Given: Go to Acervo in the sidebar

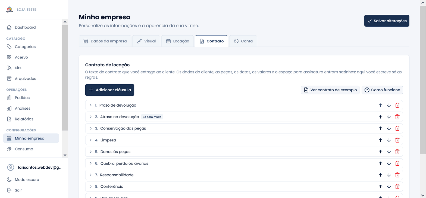Looking at the screenshot, I should tap(31, 57).
